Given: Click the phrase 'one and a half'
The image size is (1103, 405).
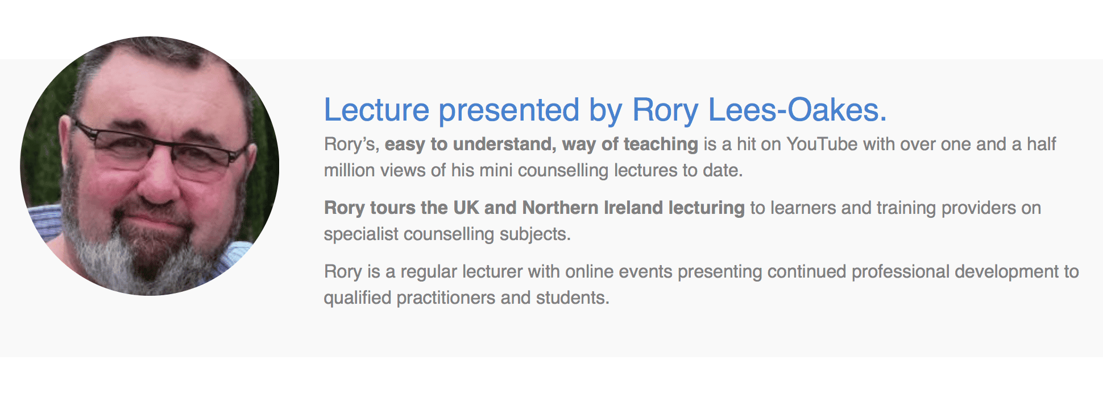Looking at the screenshot, I should 998,144.
